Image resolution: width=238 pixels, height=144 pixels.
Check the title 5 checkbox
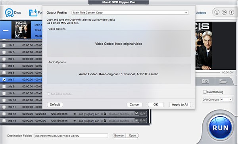point(4,66)
